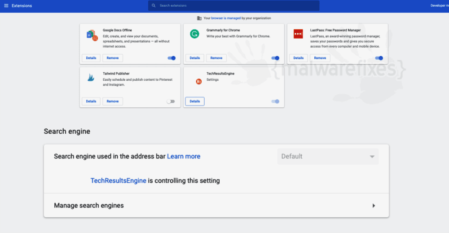Image resolution: width=449 pixels, height=233 pixels.
Task: Open the Default search engine dropdown
Action: 328,156
